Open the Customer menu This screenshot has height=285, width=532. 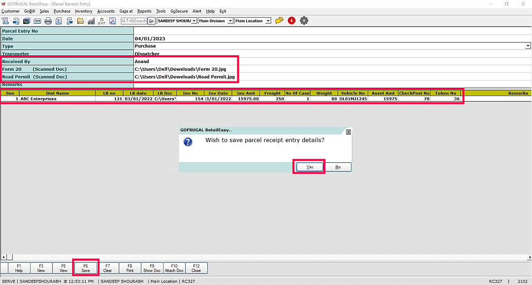[x=10, y=11]
